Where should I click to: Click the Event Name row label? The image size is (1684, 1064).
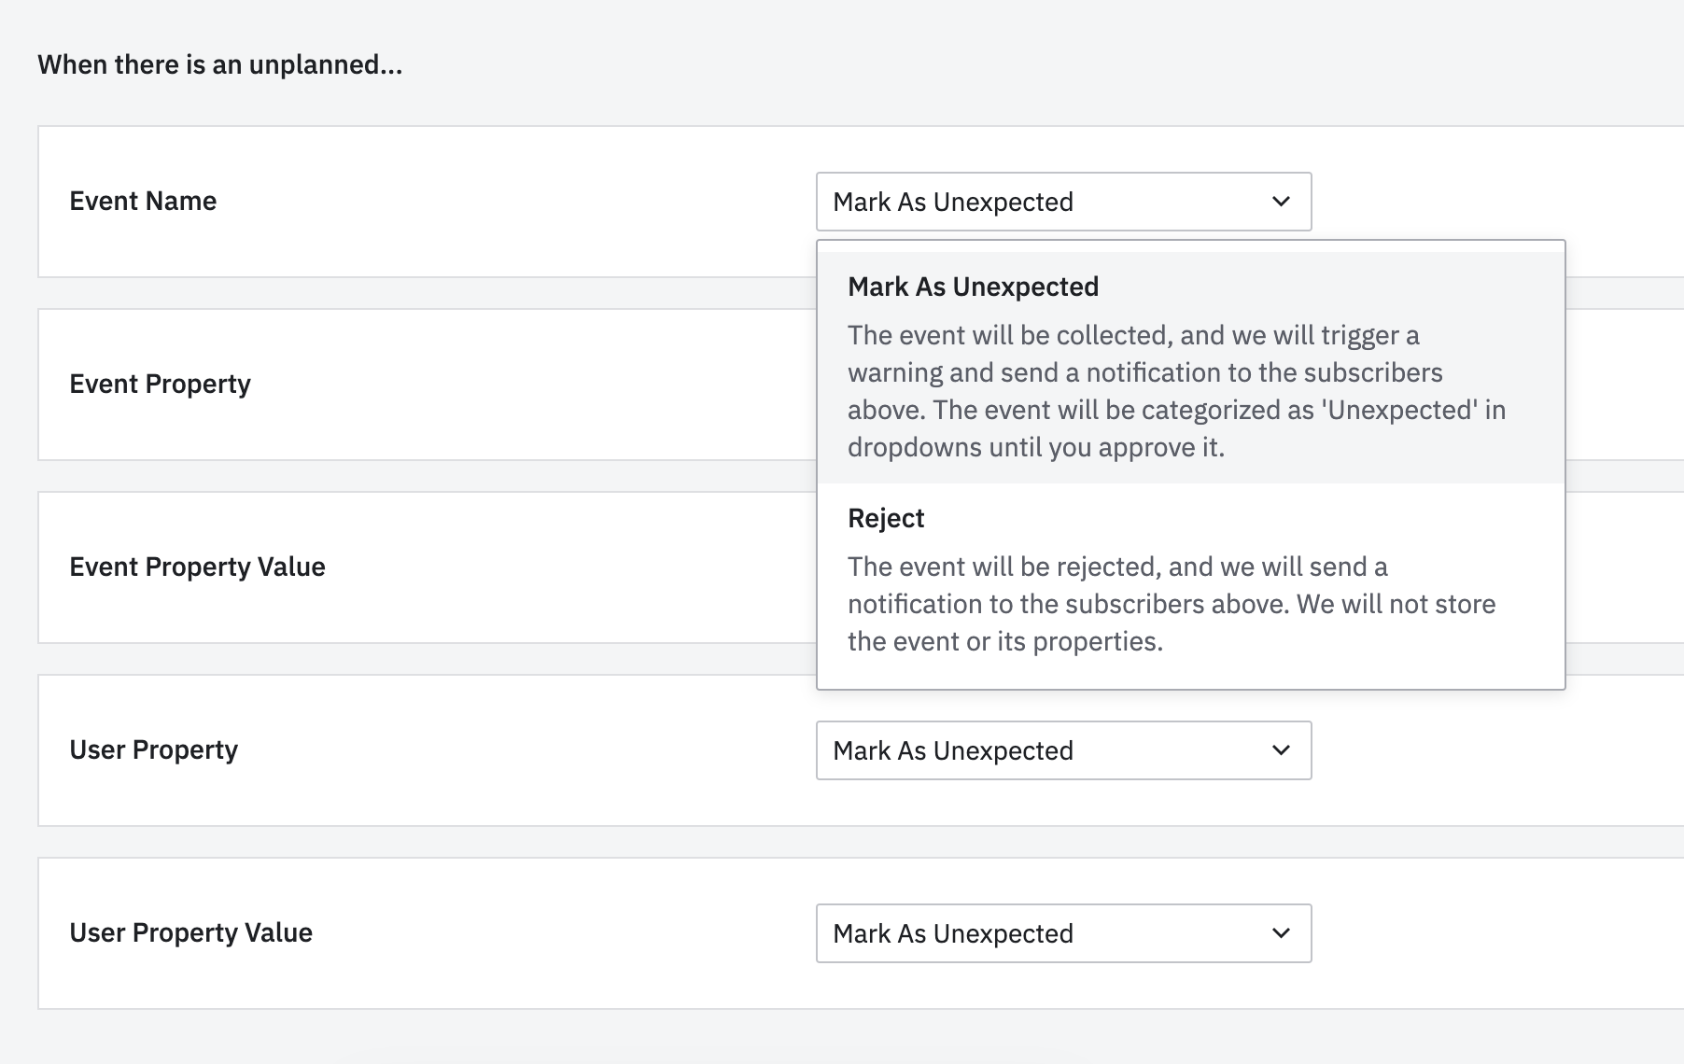(x=143, y=201)
